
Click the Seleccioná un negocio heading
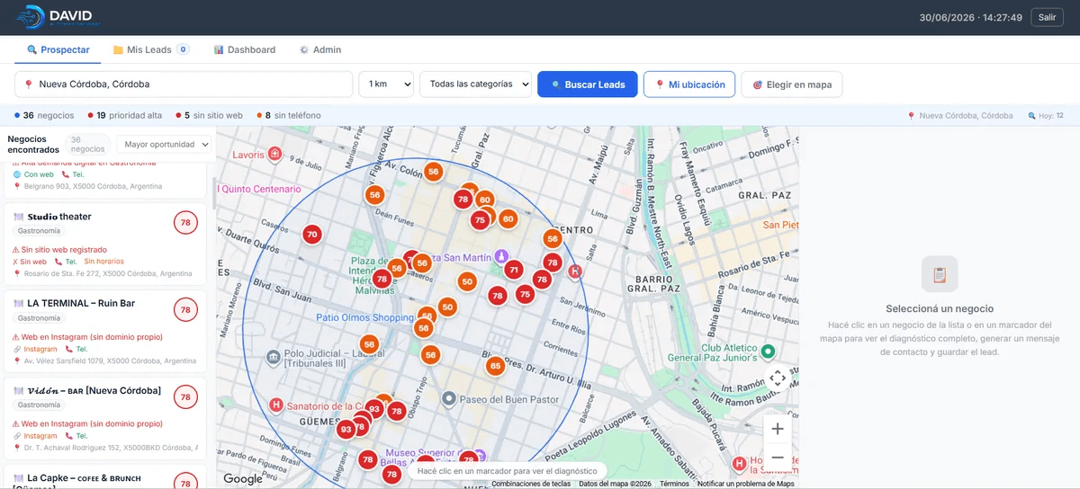point(940,308)
